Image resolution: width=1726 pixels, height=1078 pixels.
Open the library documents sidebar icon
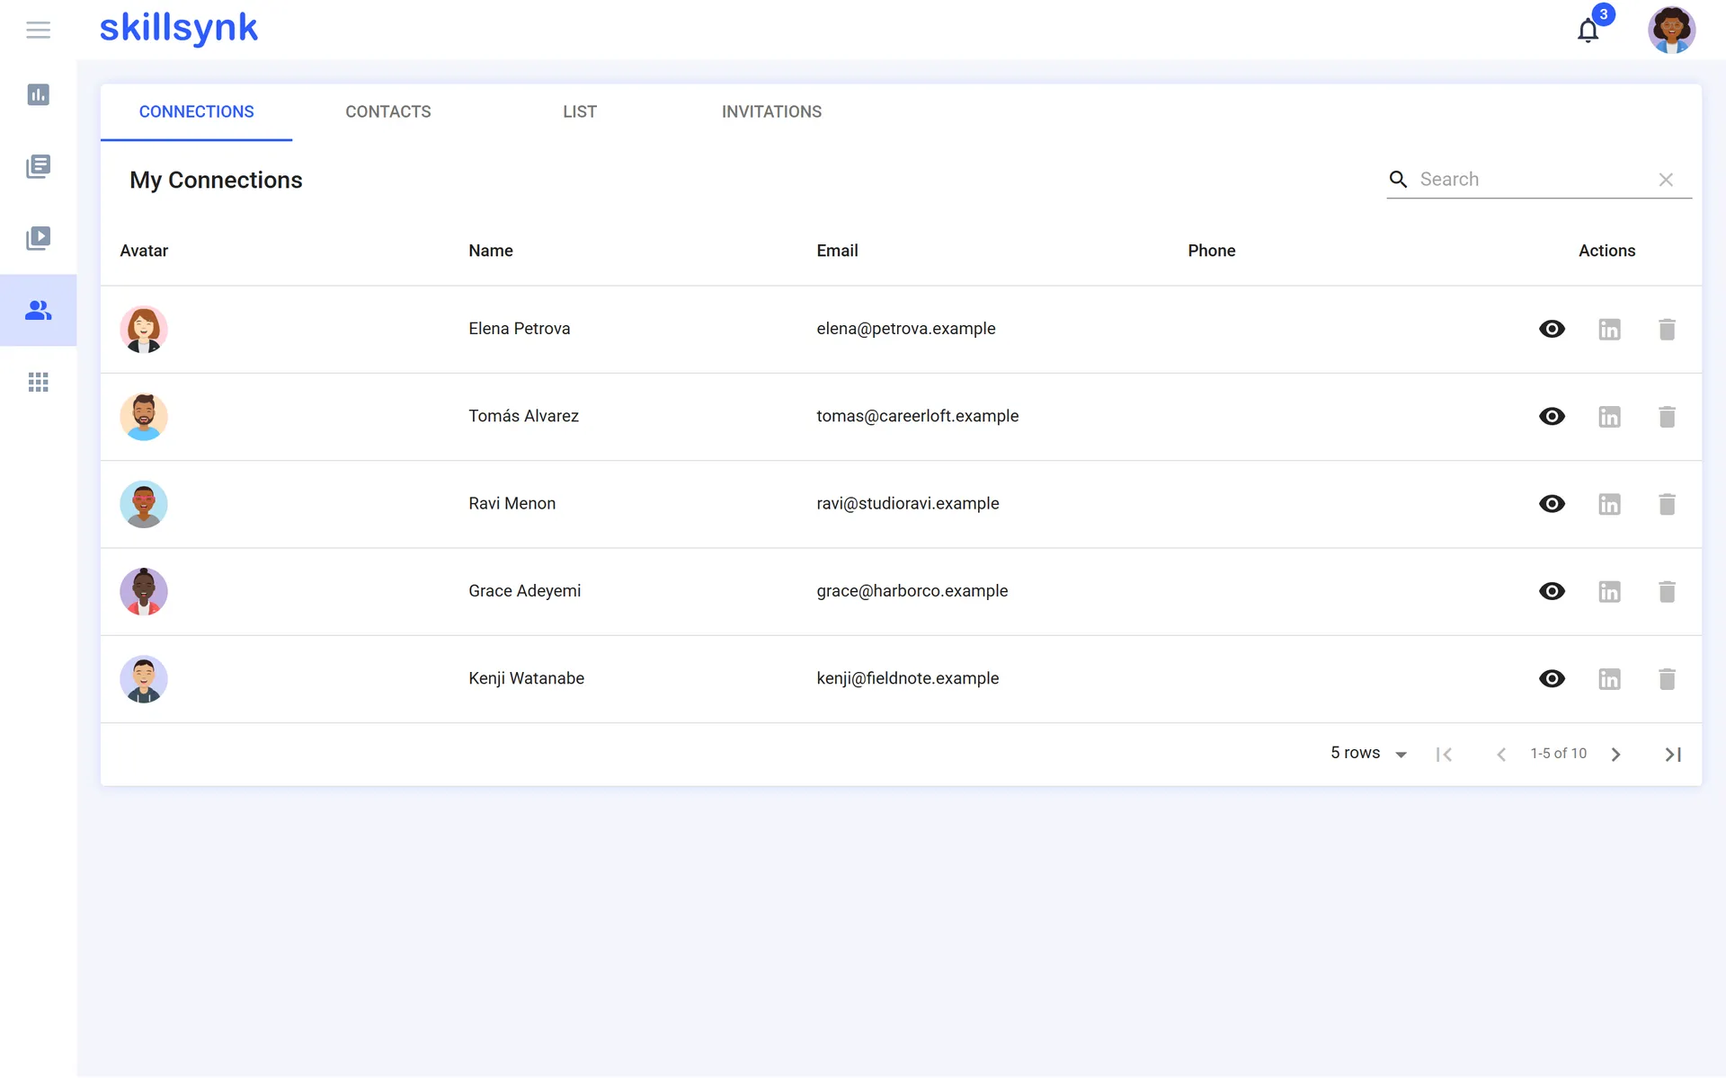(38, 166)
